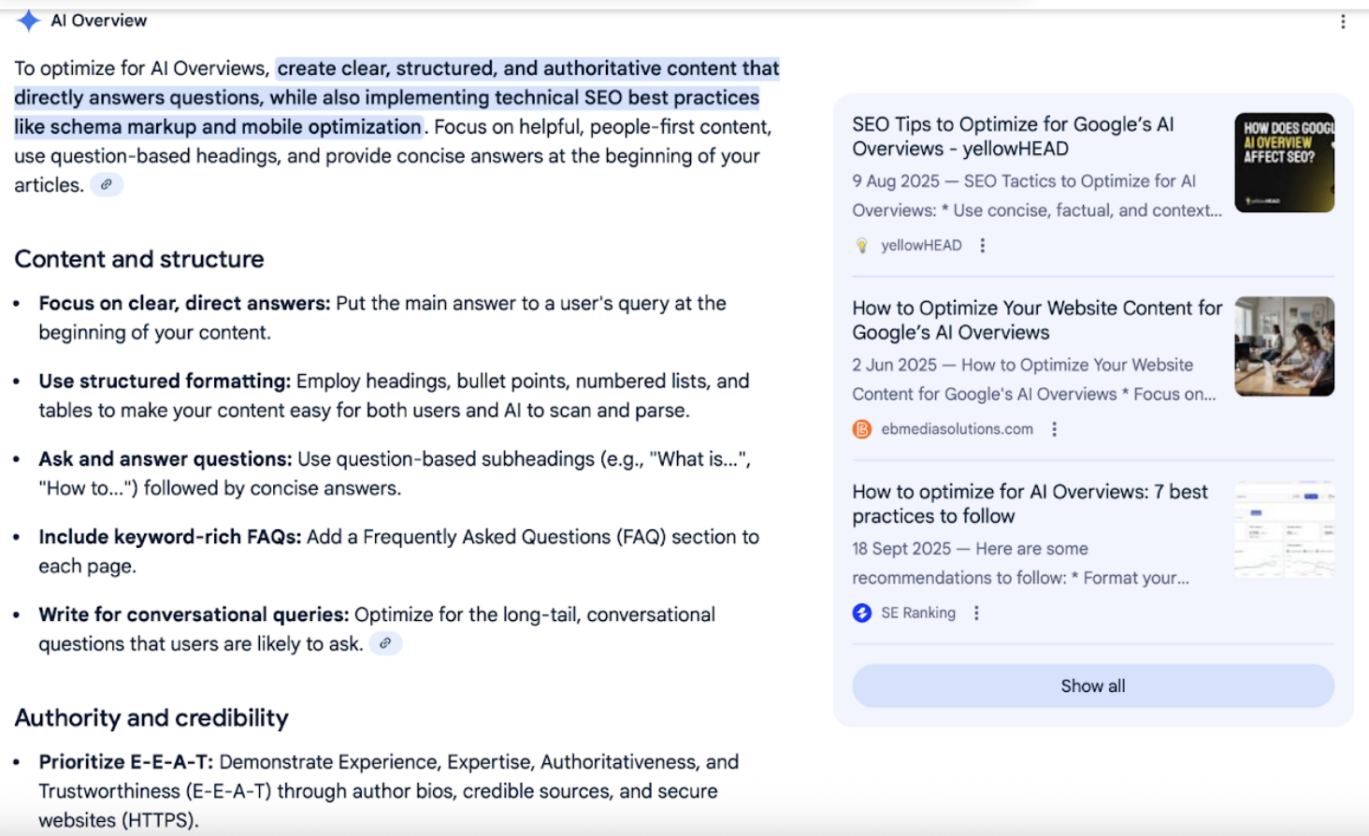Click the source link icon after the intro paragraph
Screen dimensions: 1369x836
pos(107,185)
